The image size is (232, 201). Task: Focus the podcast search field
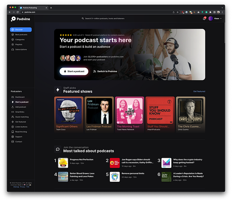pyautogui.click(x=105, y=19)
